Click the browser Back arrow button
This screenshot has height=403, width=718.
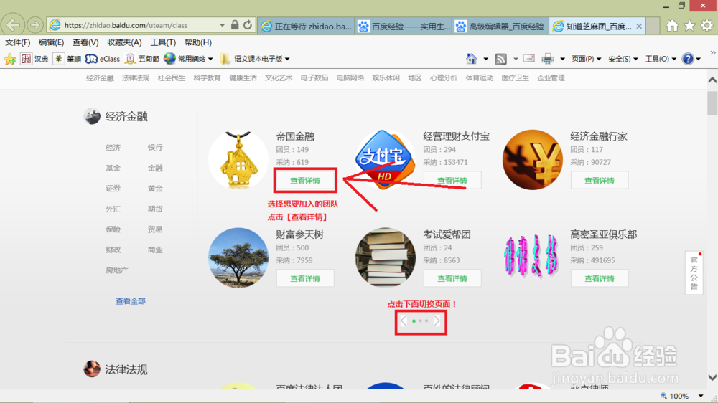click(x=13, y=24)
